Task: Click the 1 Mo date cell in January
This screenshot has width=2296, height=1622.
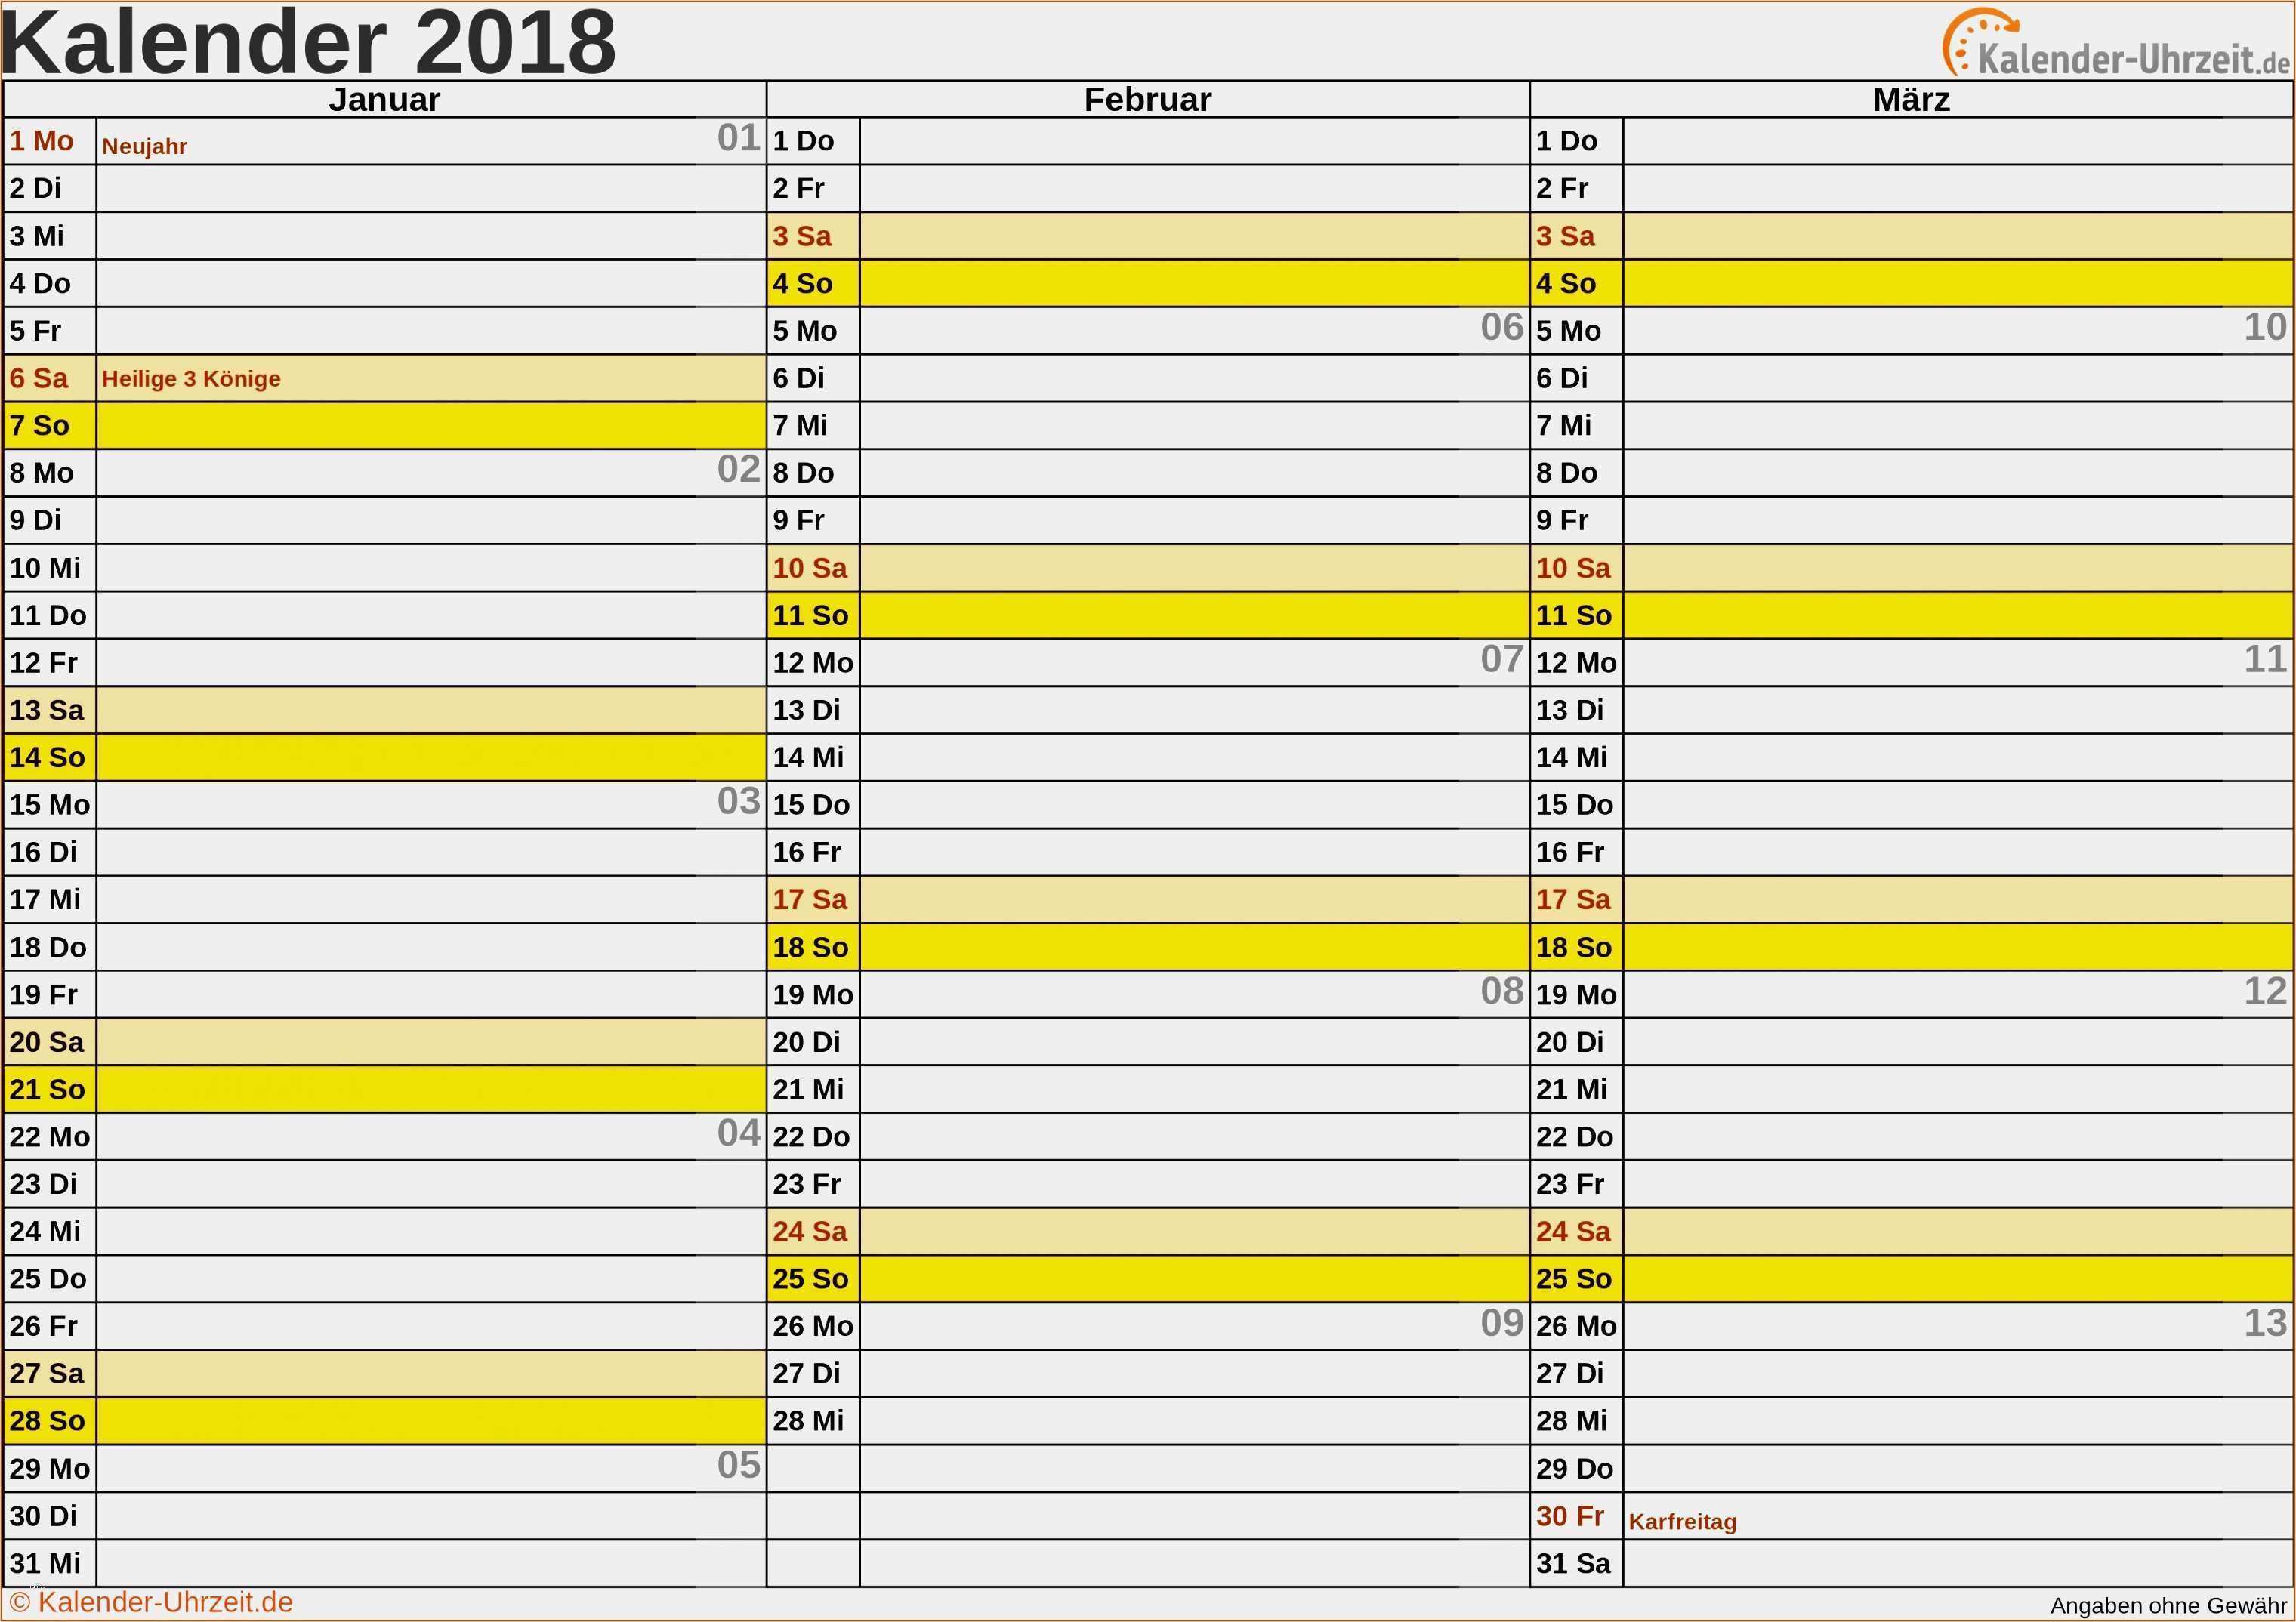Action: pyautogui.click(x=42, y=141)
